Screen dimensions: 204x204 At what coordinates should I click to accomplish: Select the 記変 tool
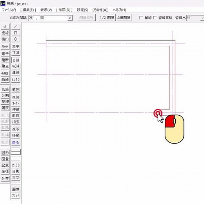click(5, 165)
